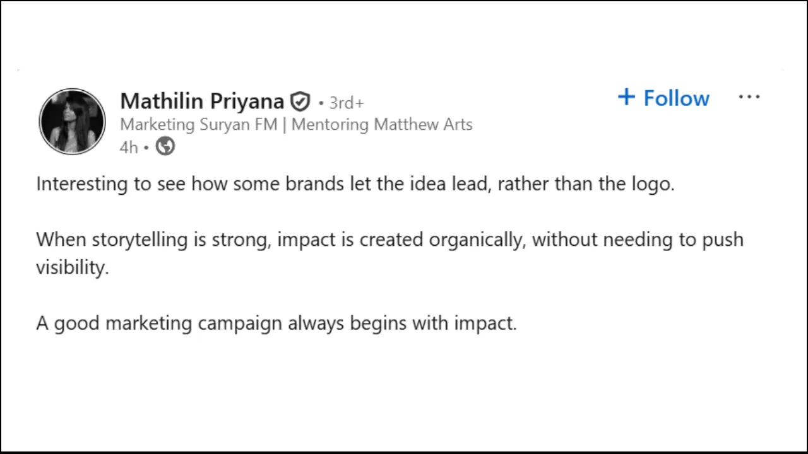This screenshot has height=454, width=808.
Task: Click the word storytelling in the post
Action: (140, 240)
